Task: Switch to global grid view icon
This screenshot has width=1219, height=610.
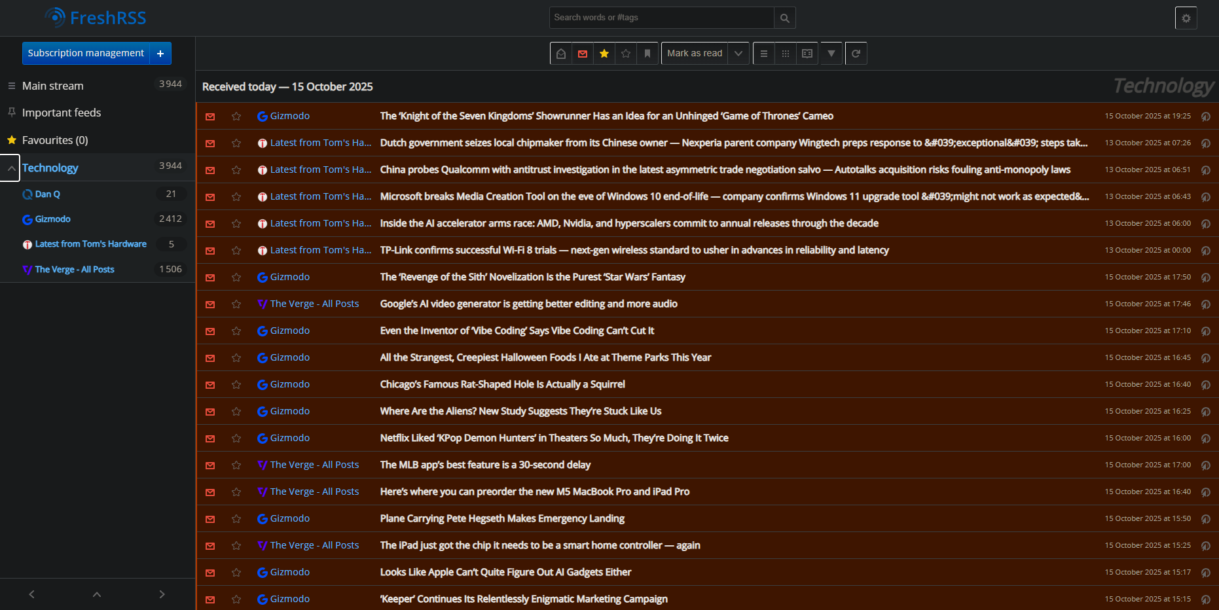Action: [x=786, y=54]
